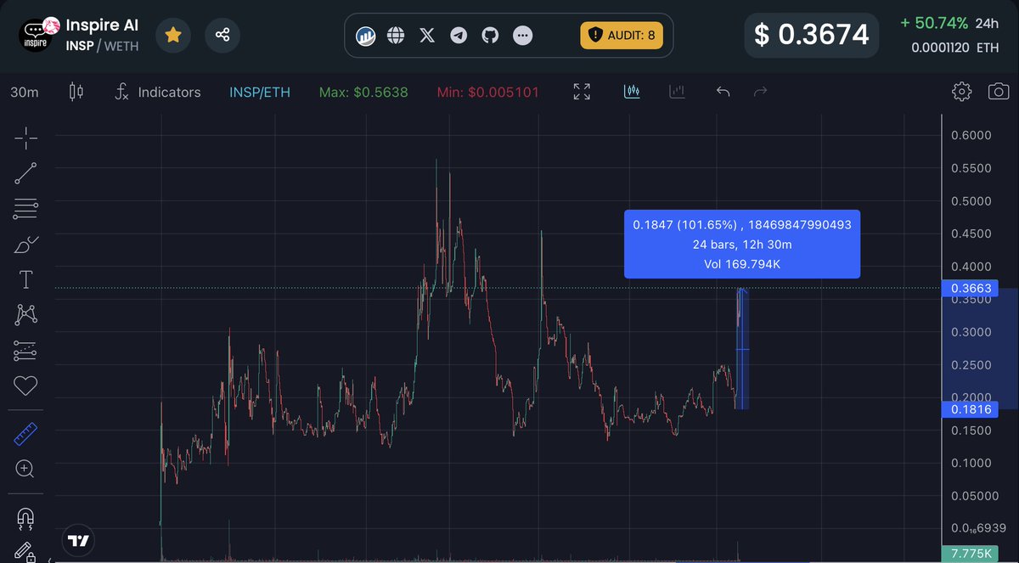Change the 30m timeframe interval
The height and width of the screenshot is (563, 1019).
[x=24, y=92]
